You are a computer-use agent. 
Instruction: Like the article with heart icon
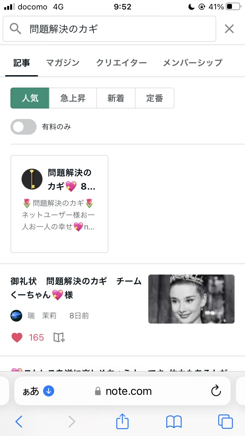coord(17,337)
